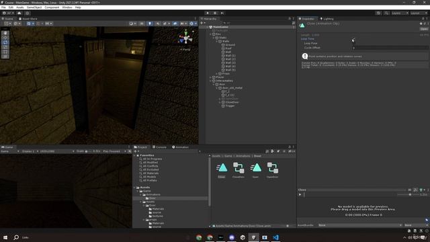
Task: Open the cloud services icon
Action: tap(19, 13)
